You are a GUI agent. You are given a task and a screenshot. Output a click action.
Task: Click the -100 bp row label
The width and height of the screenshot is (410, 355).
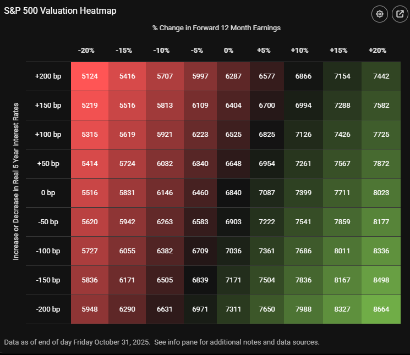pyautogui.click(x=48, y=251)
